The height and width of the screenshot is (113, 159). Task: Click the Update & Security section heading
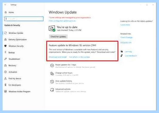(x=12, y=25)
